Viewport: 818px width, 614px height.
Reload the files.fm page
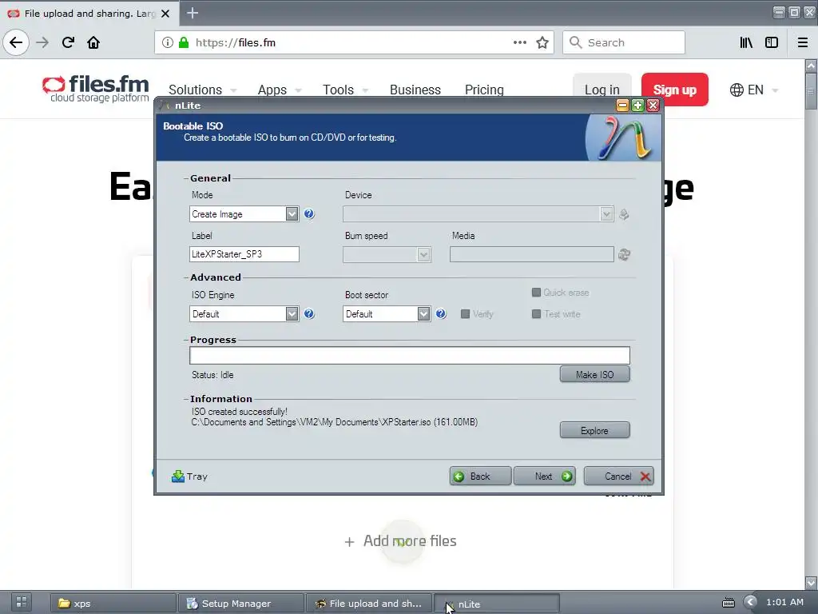(x=68, y=42)
